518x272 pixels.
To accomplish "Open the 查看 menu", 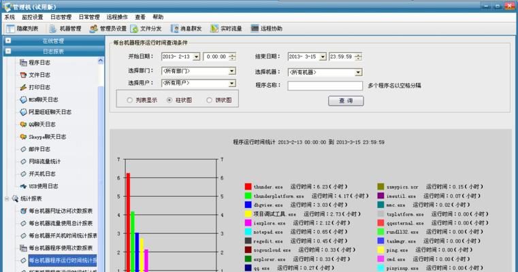I will [x=140, y=17].
